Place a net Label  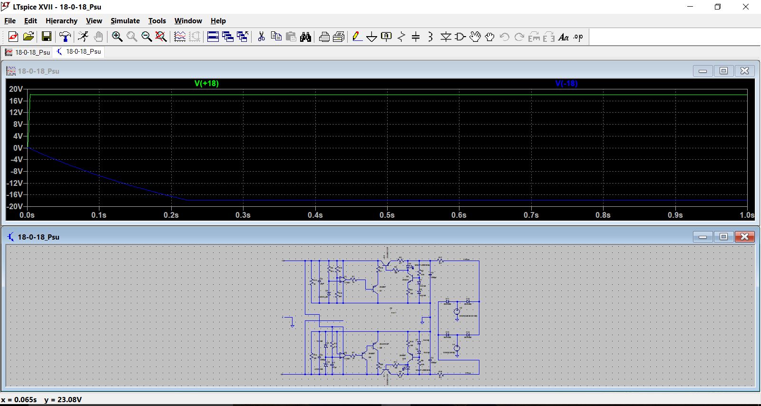[387, 37]
